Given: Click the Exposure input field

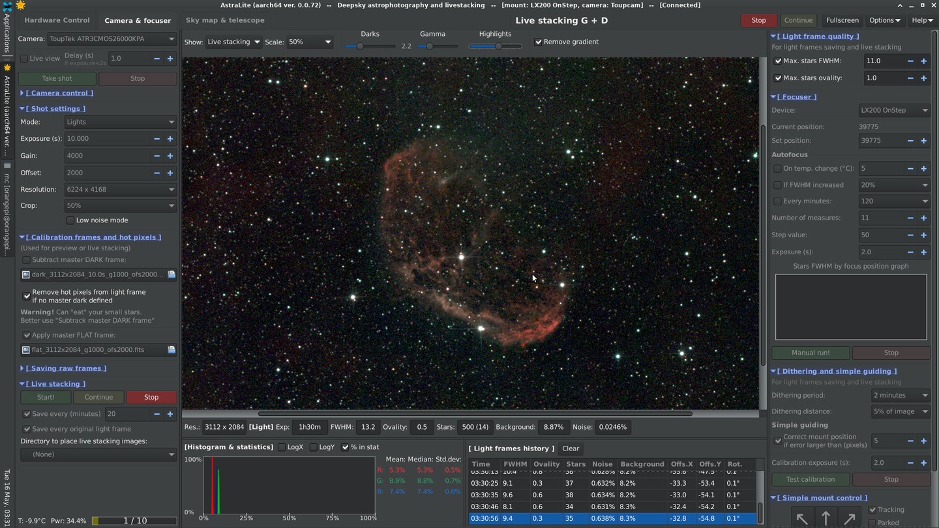Looking at the screenshot, I should pos(107,139).
